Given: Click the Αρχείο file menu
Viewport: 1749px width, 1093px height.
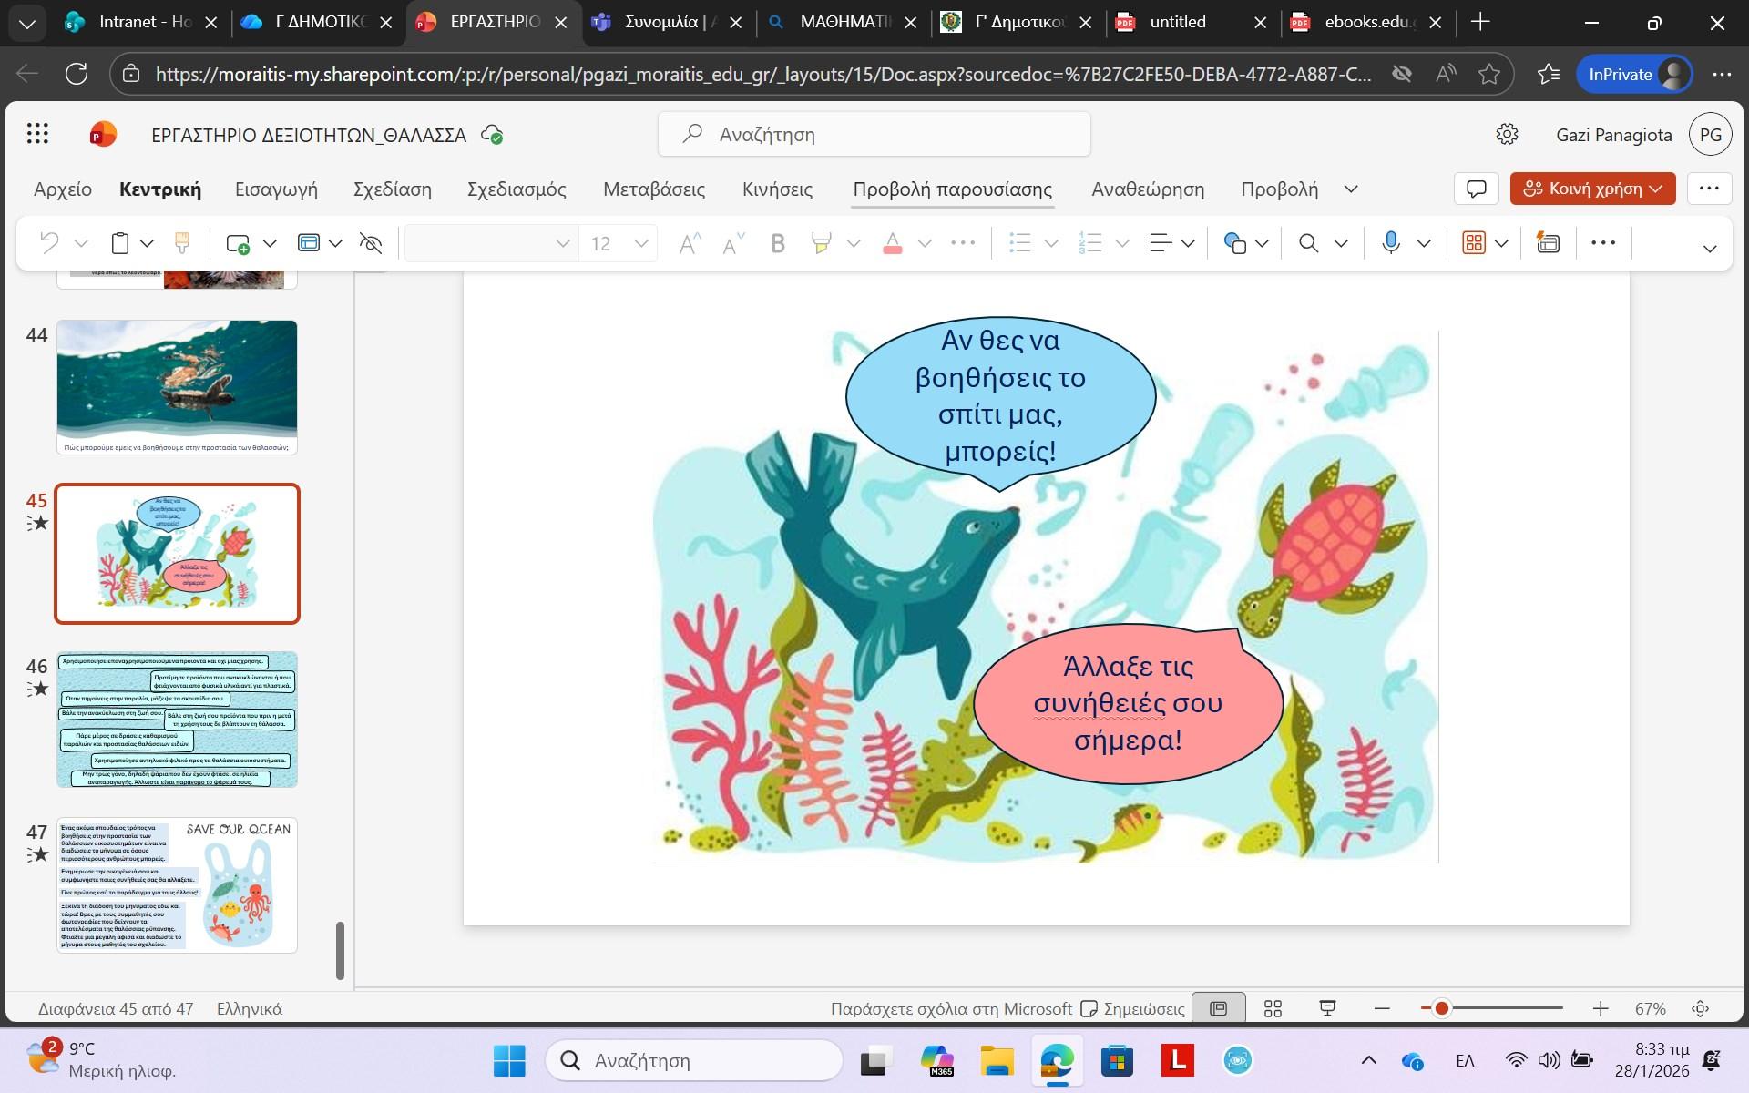Looking at the screenshot, I should [x=63, y=189].
